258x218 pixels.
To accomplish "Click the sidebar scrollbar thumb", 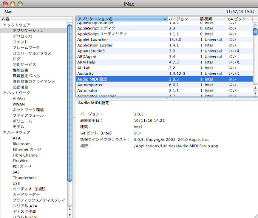I will 70,103.
